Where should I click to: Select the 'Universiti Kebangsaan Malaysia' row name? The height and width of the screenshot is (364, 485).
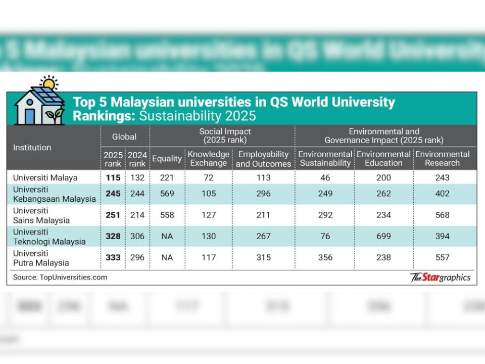[55, 194]
